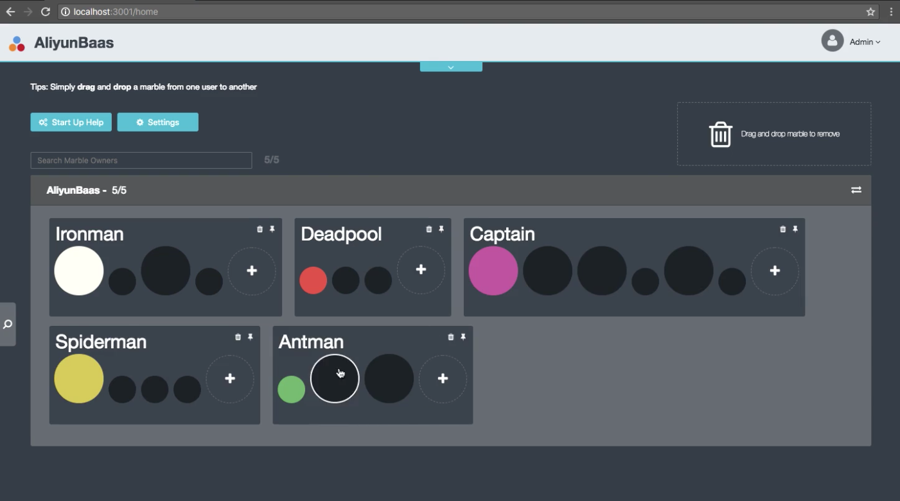Click the Admin user avatar

click(832, 41)
